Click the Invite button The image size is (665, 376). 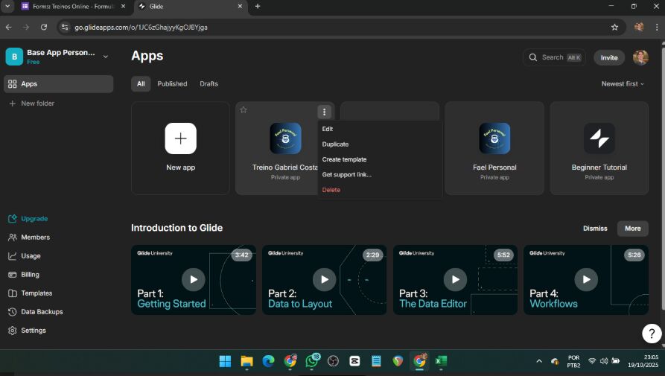(x=609, y=57)
